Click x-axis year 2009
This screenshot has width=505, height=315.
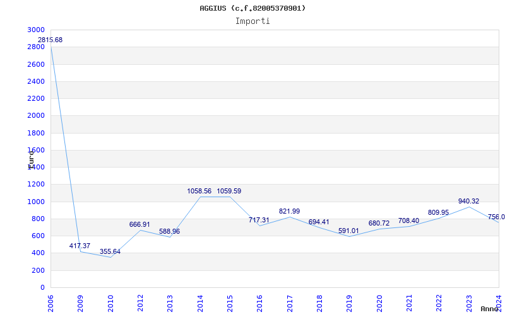pyautogui.click(x=80, y=304)
